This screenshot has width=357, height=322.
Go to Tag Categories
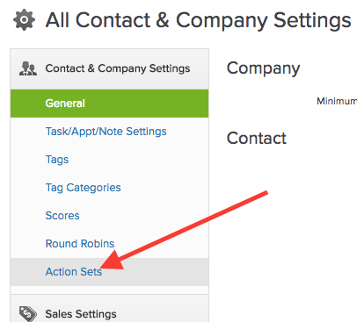[x=83, y=188]
